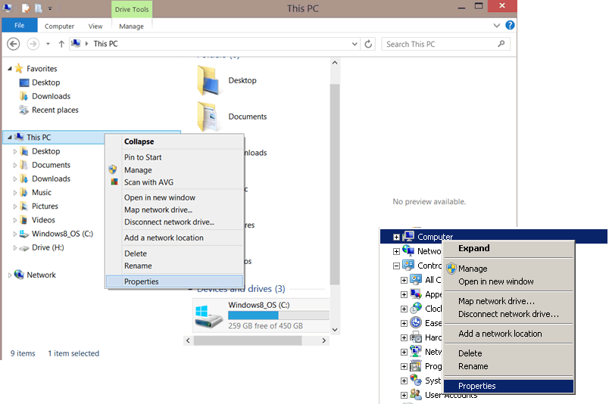Open the Help question mark icon
Image resolution: width=609 pixels, height=404 pixels.
(x=510, y=25)
